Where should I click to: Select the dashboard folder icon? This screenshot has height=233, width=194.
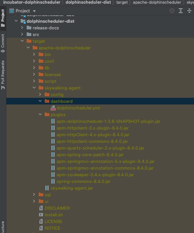[47, 101]
